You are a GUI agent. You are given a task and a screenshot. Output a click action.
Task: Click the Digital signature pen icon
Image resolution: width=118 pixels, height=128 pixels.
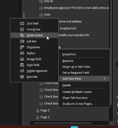click(22, 71)
